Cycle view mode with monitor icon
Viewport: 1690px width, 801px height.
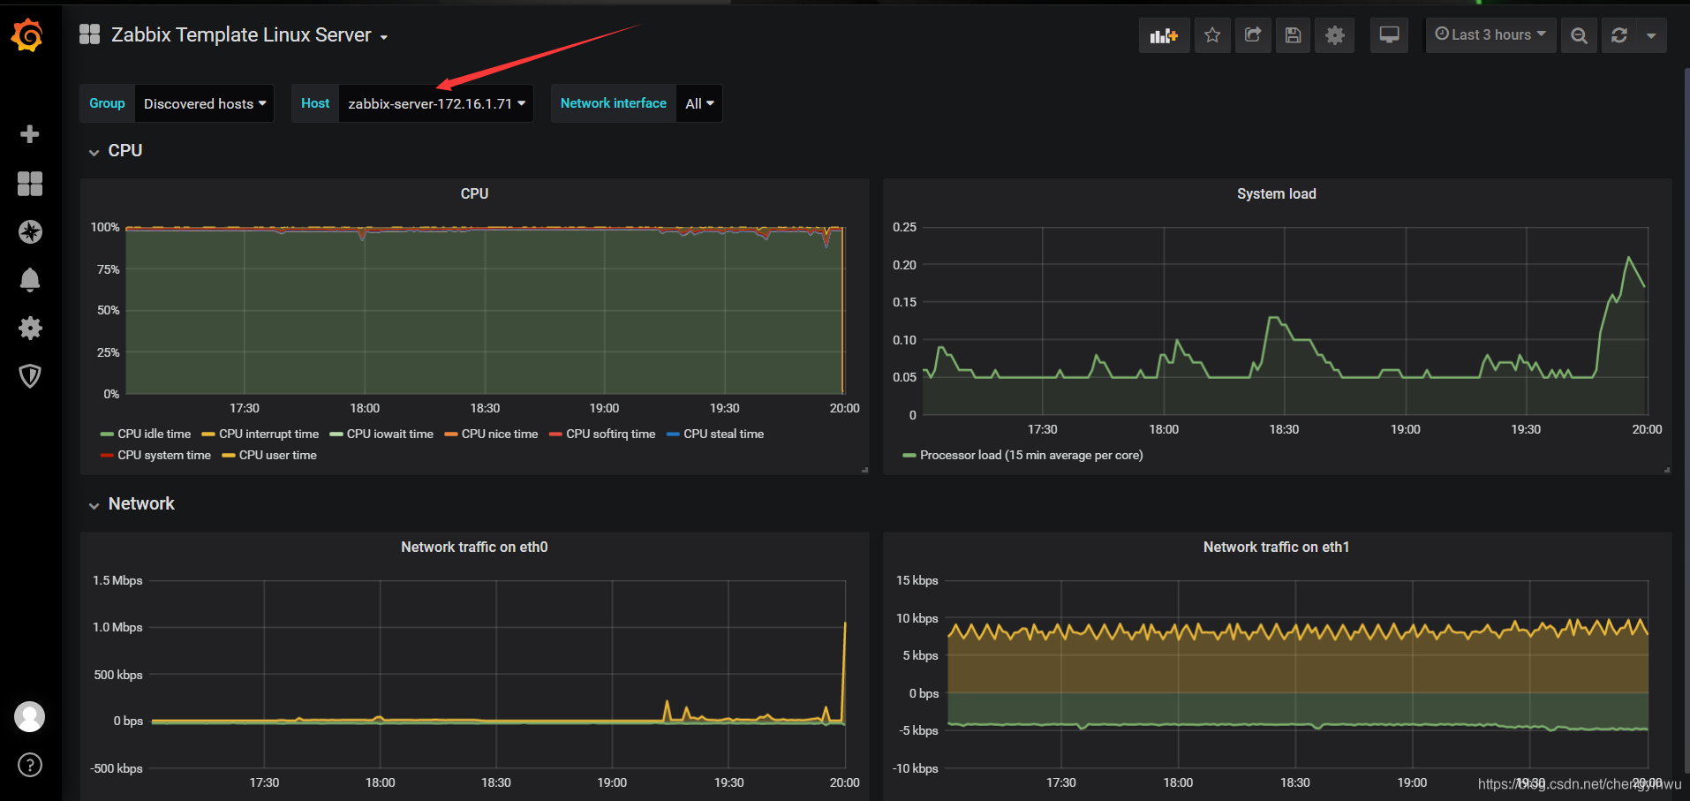pyautogui.click(x=1389, y=35)
